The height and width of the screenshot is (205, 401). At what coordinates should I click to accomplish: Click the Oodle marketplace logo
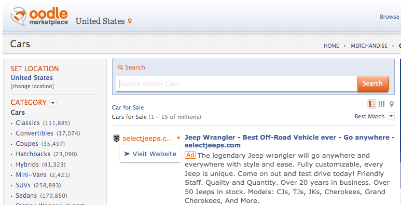pos(39,16)
